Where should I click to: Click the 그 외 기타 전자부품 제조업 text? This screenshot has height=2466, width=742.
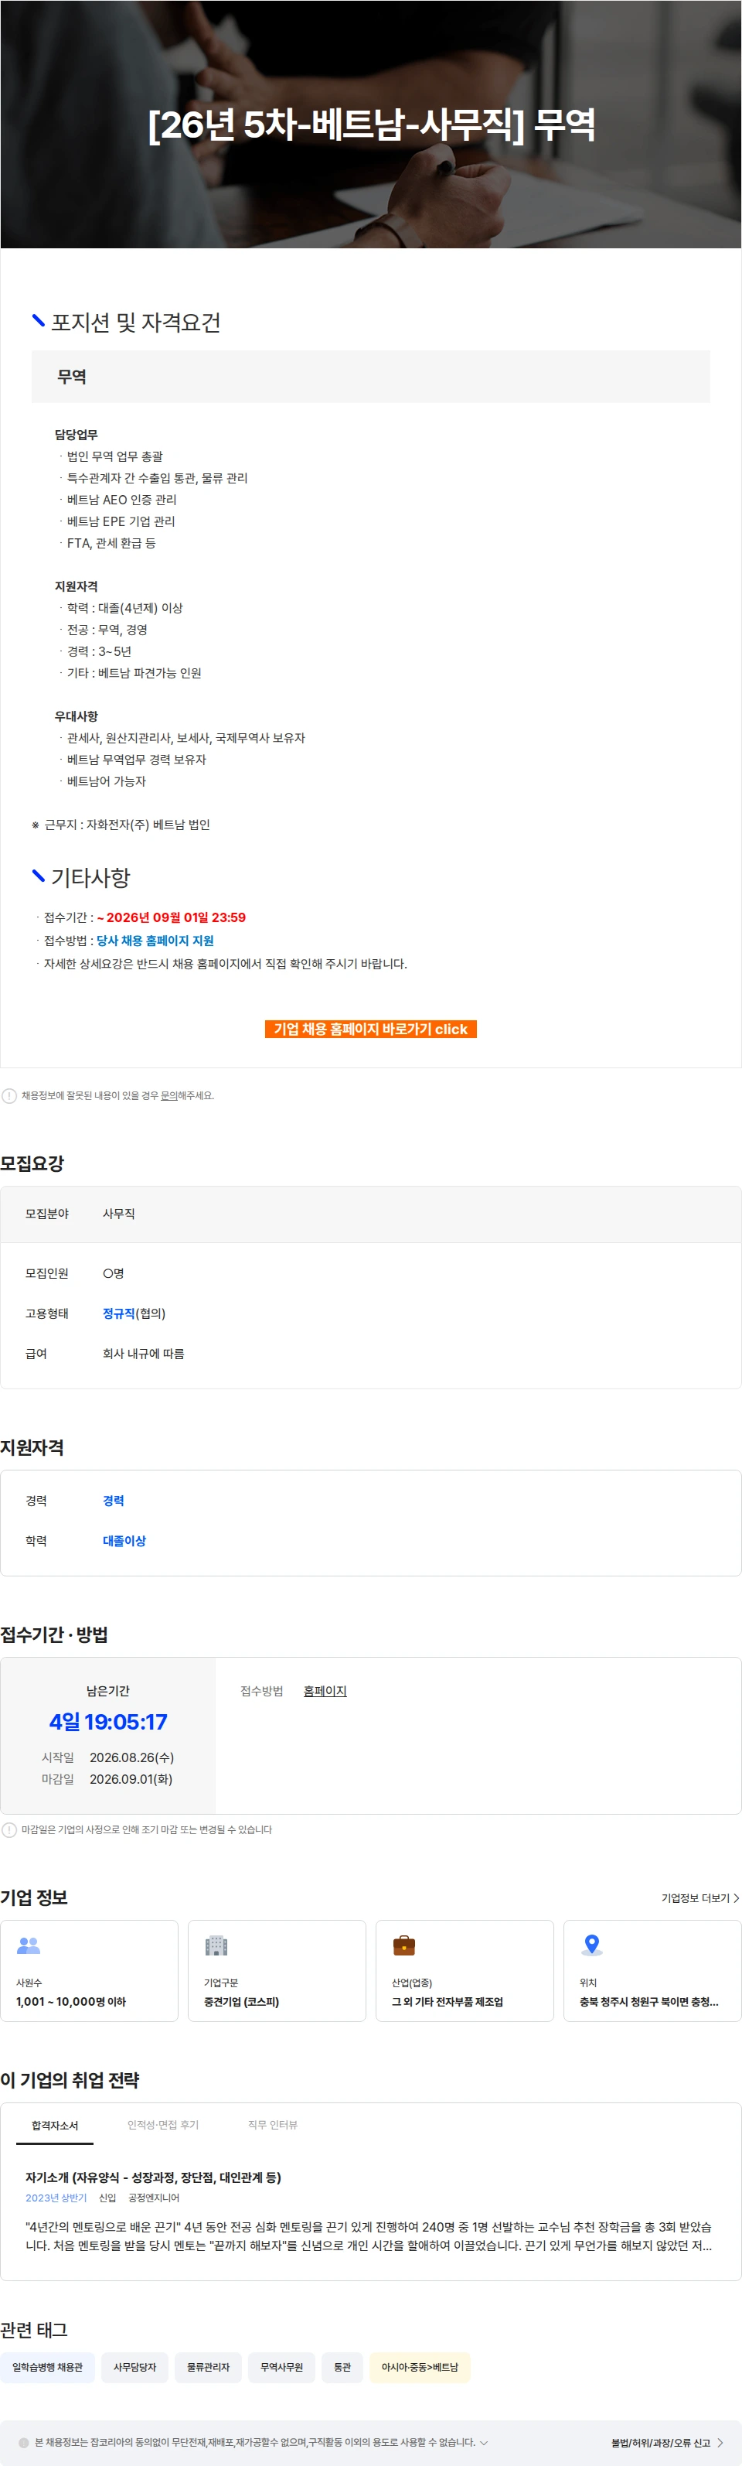coord(448,2001)
